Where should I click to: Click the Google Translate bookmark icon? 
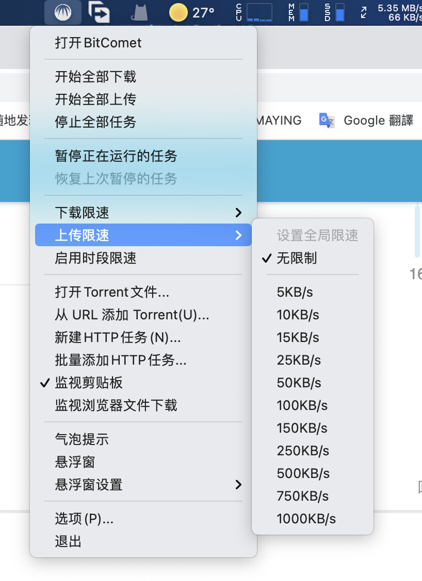click(327, 121)
